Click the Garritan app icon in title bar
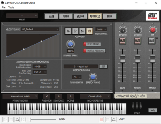This screenshot has width=161, height=124. pyautogui.click(x=2, y=3)
